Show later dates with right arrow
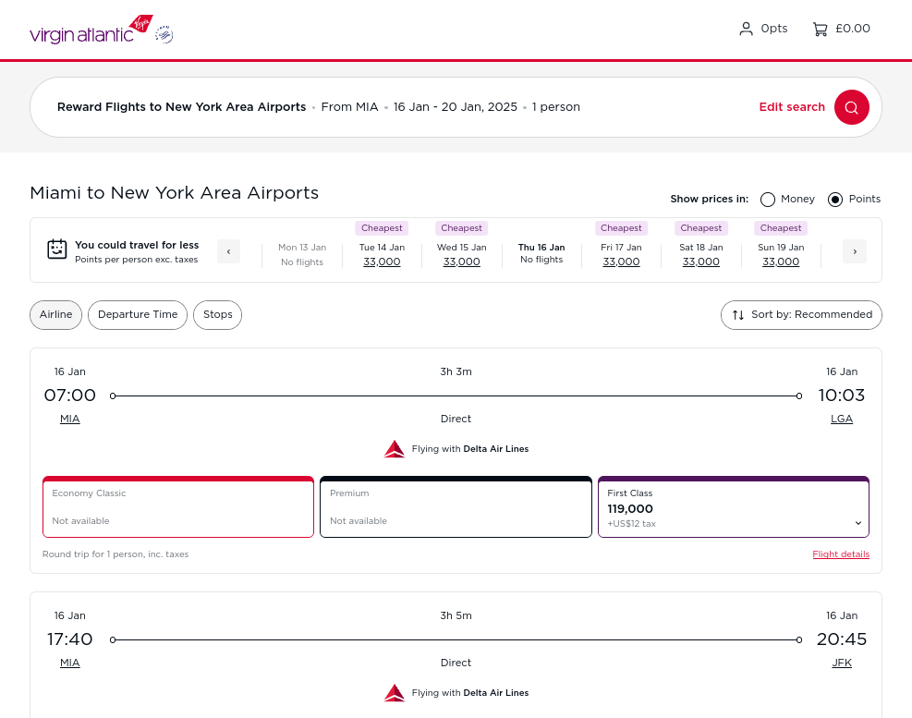 point(855,251)
